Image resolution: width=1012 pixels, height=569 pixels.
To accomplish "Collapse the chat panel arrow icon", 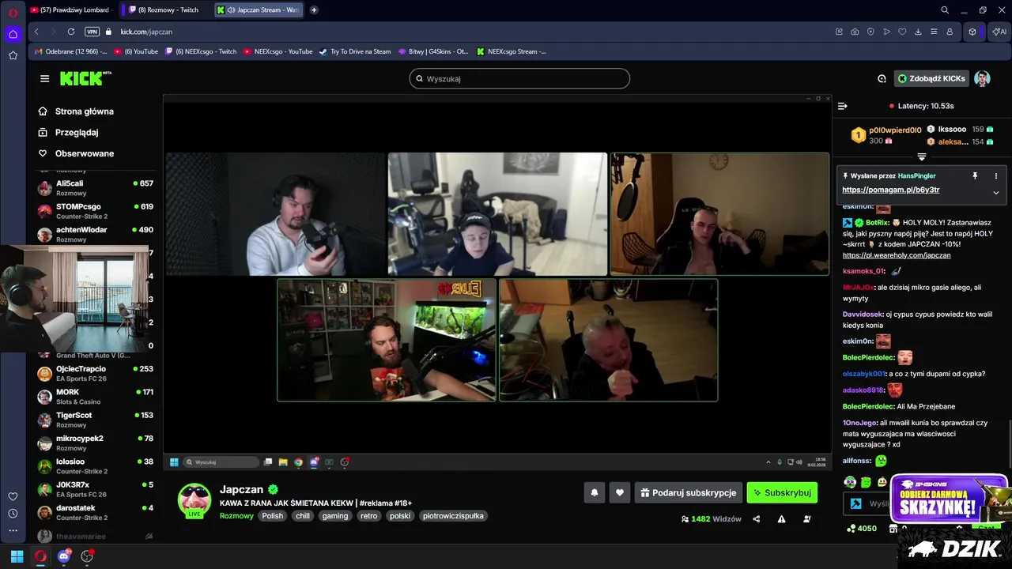I will click(843, 106).
